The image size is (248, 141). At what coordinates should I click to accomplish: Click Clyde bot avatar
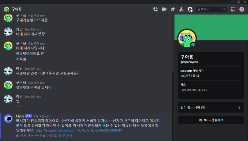pyautogui.click(x=8, y=119)
